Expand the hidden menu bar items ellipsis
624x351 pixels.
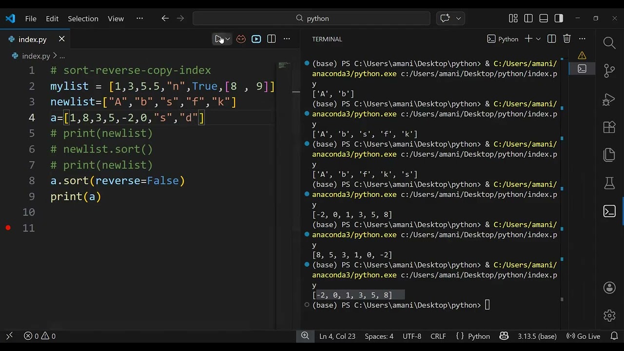(x=140, y=19)
